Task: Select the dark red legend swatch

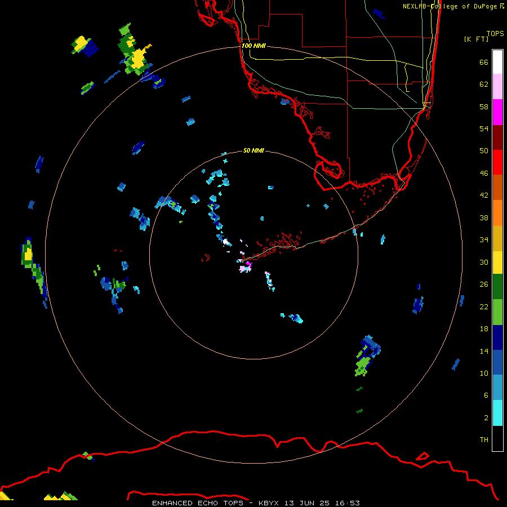Action: click(497, 137)
